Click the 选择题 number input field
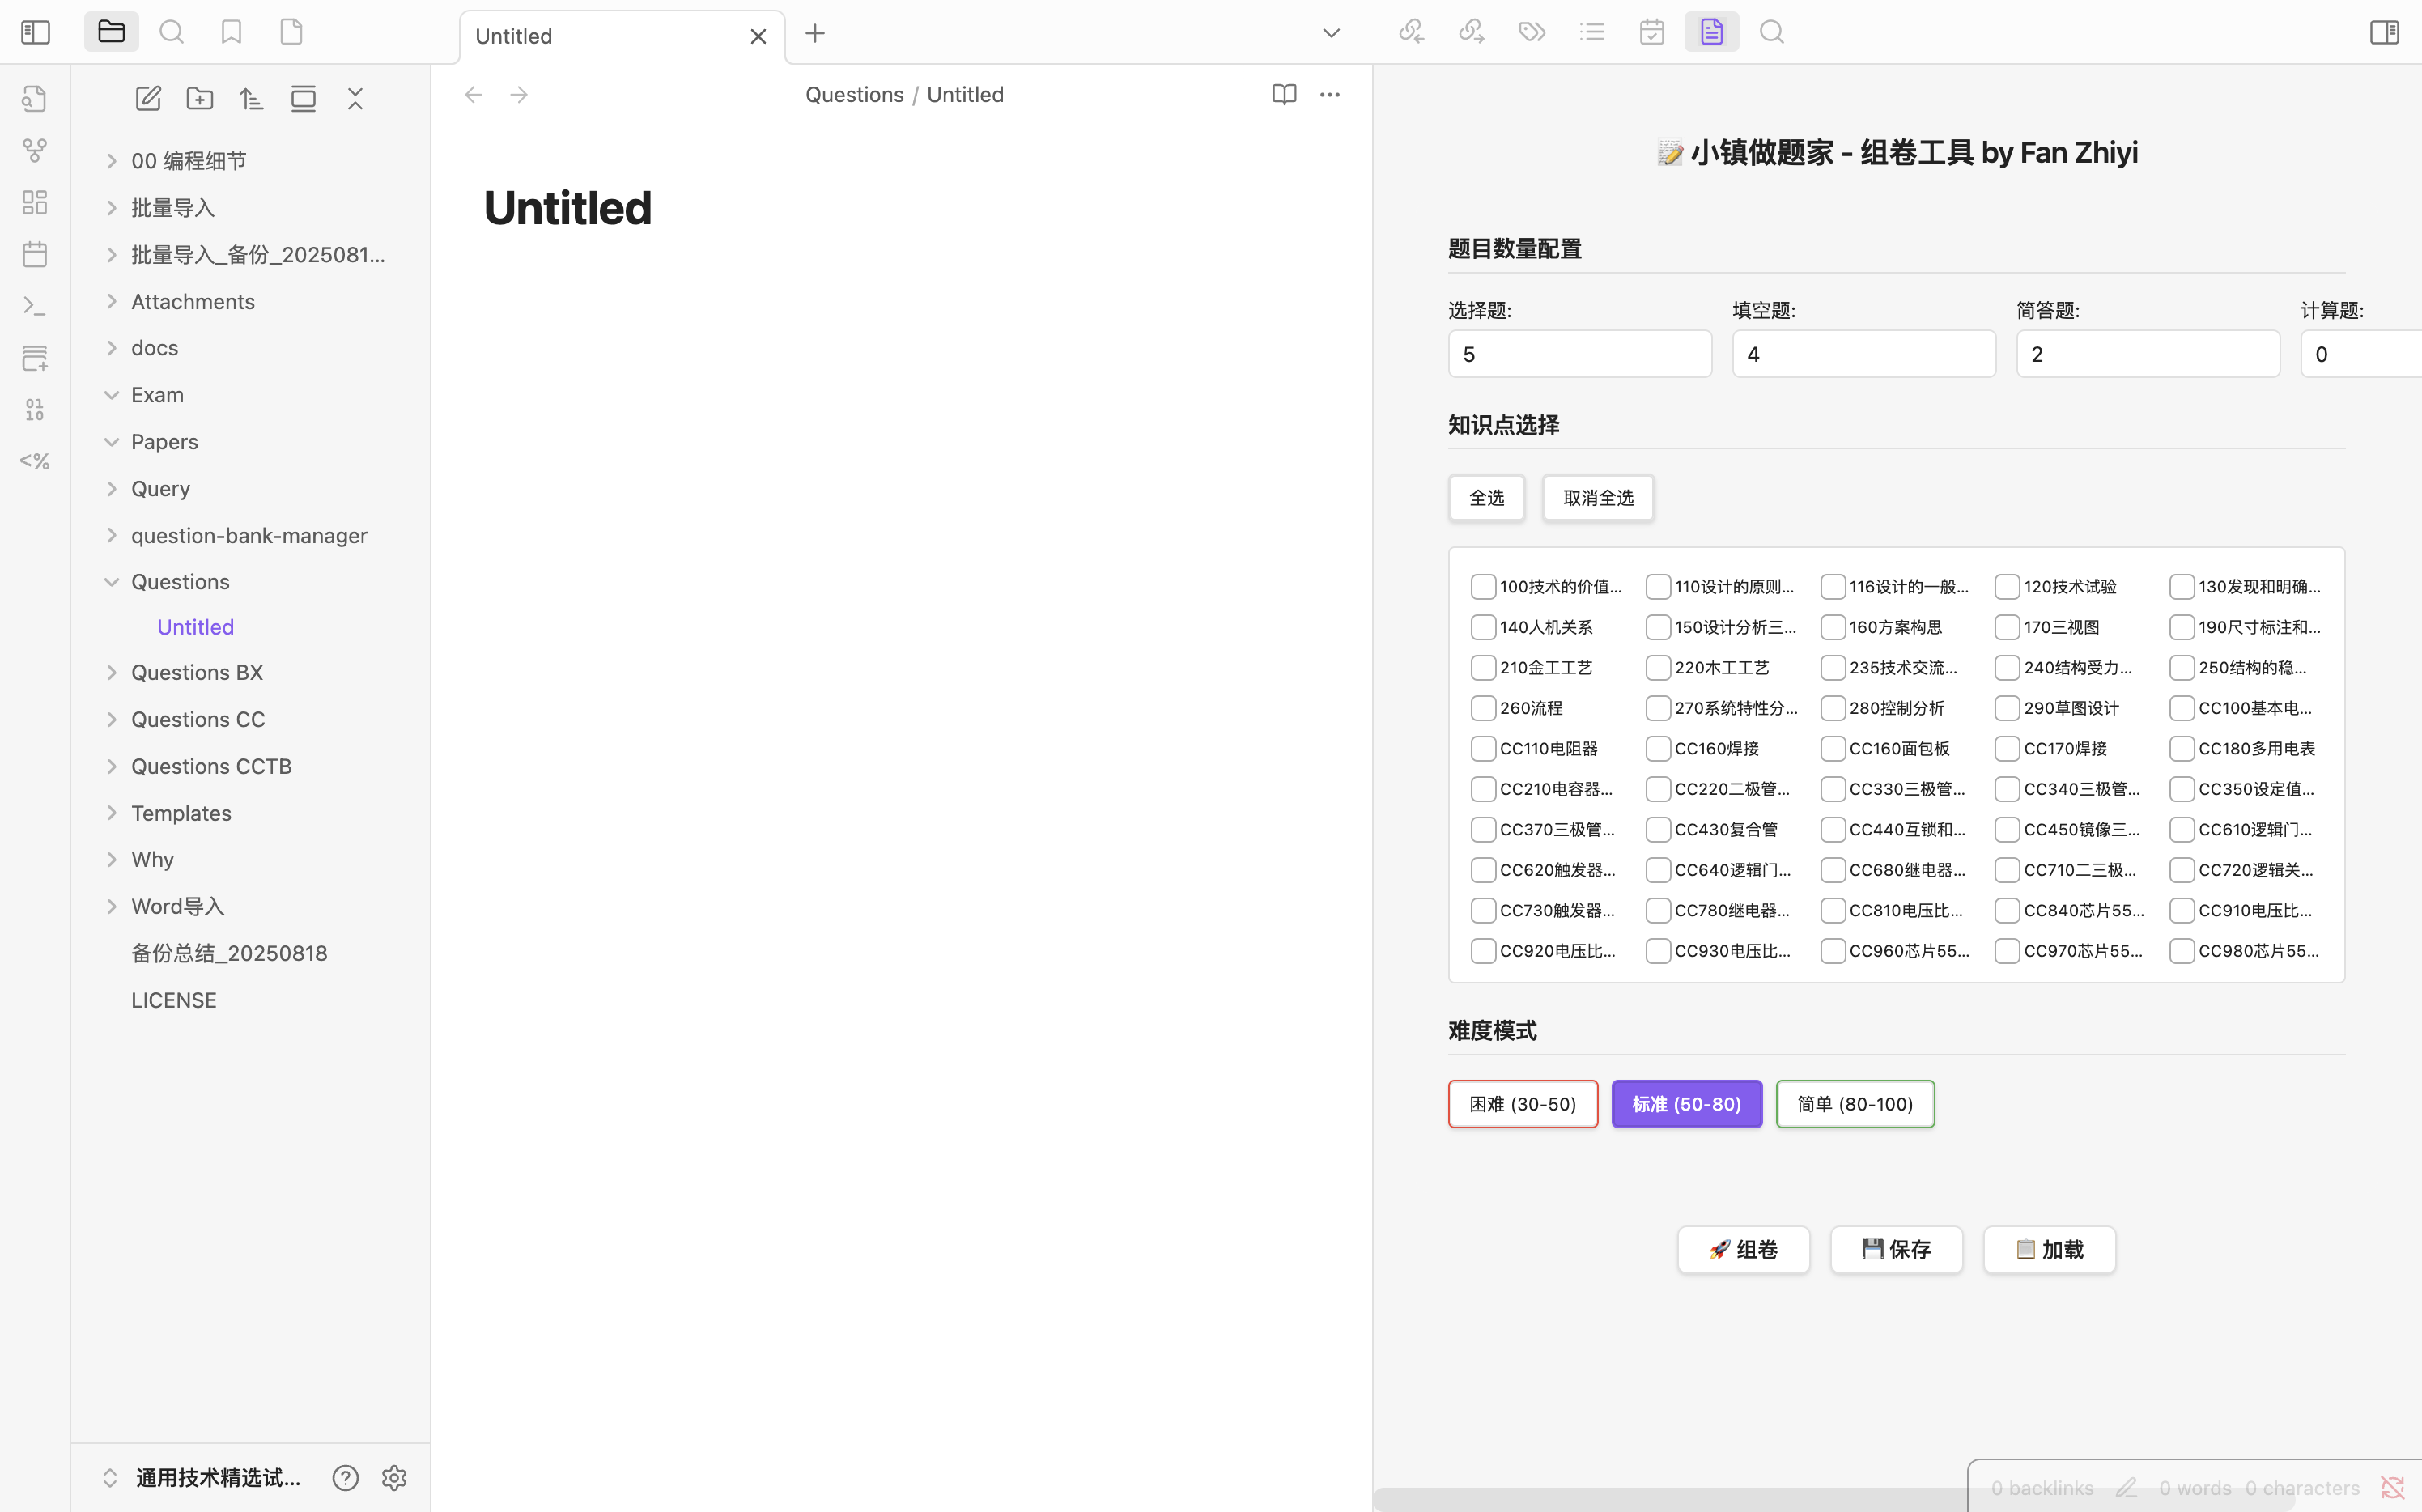 click(1579, 354)
